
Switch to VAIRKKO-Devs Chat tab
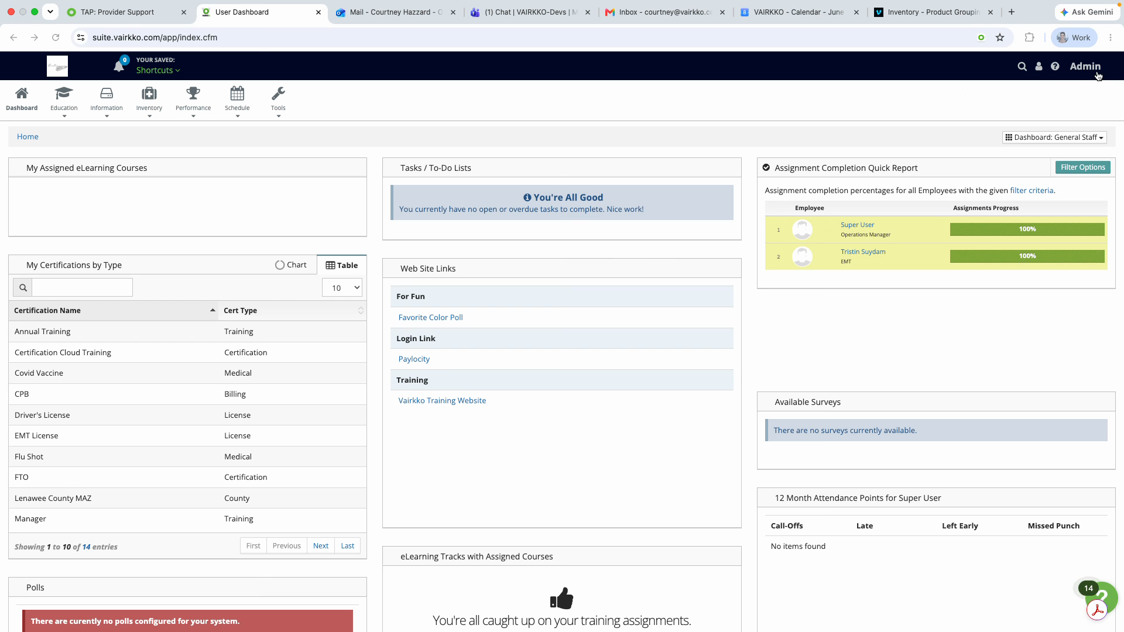pos(530,12)
